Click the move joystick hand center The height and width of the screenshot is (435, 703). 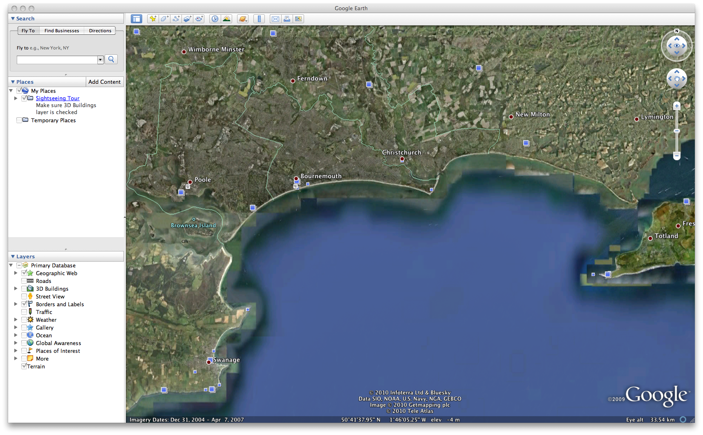click(677, 78)
